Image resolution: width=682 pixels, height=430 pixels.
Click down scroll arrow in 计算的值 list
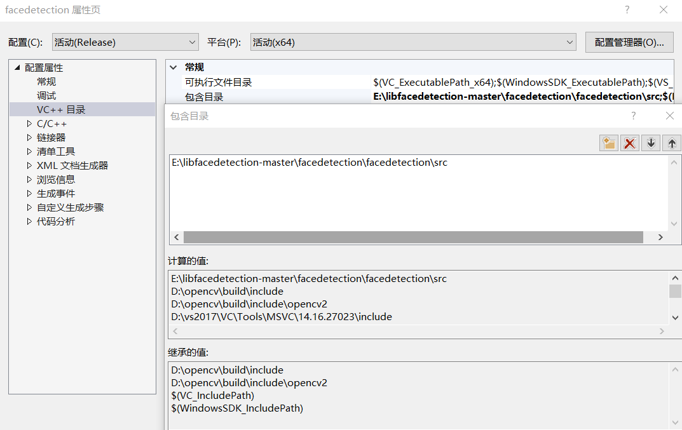coord(675,318)
